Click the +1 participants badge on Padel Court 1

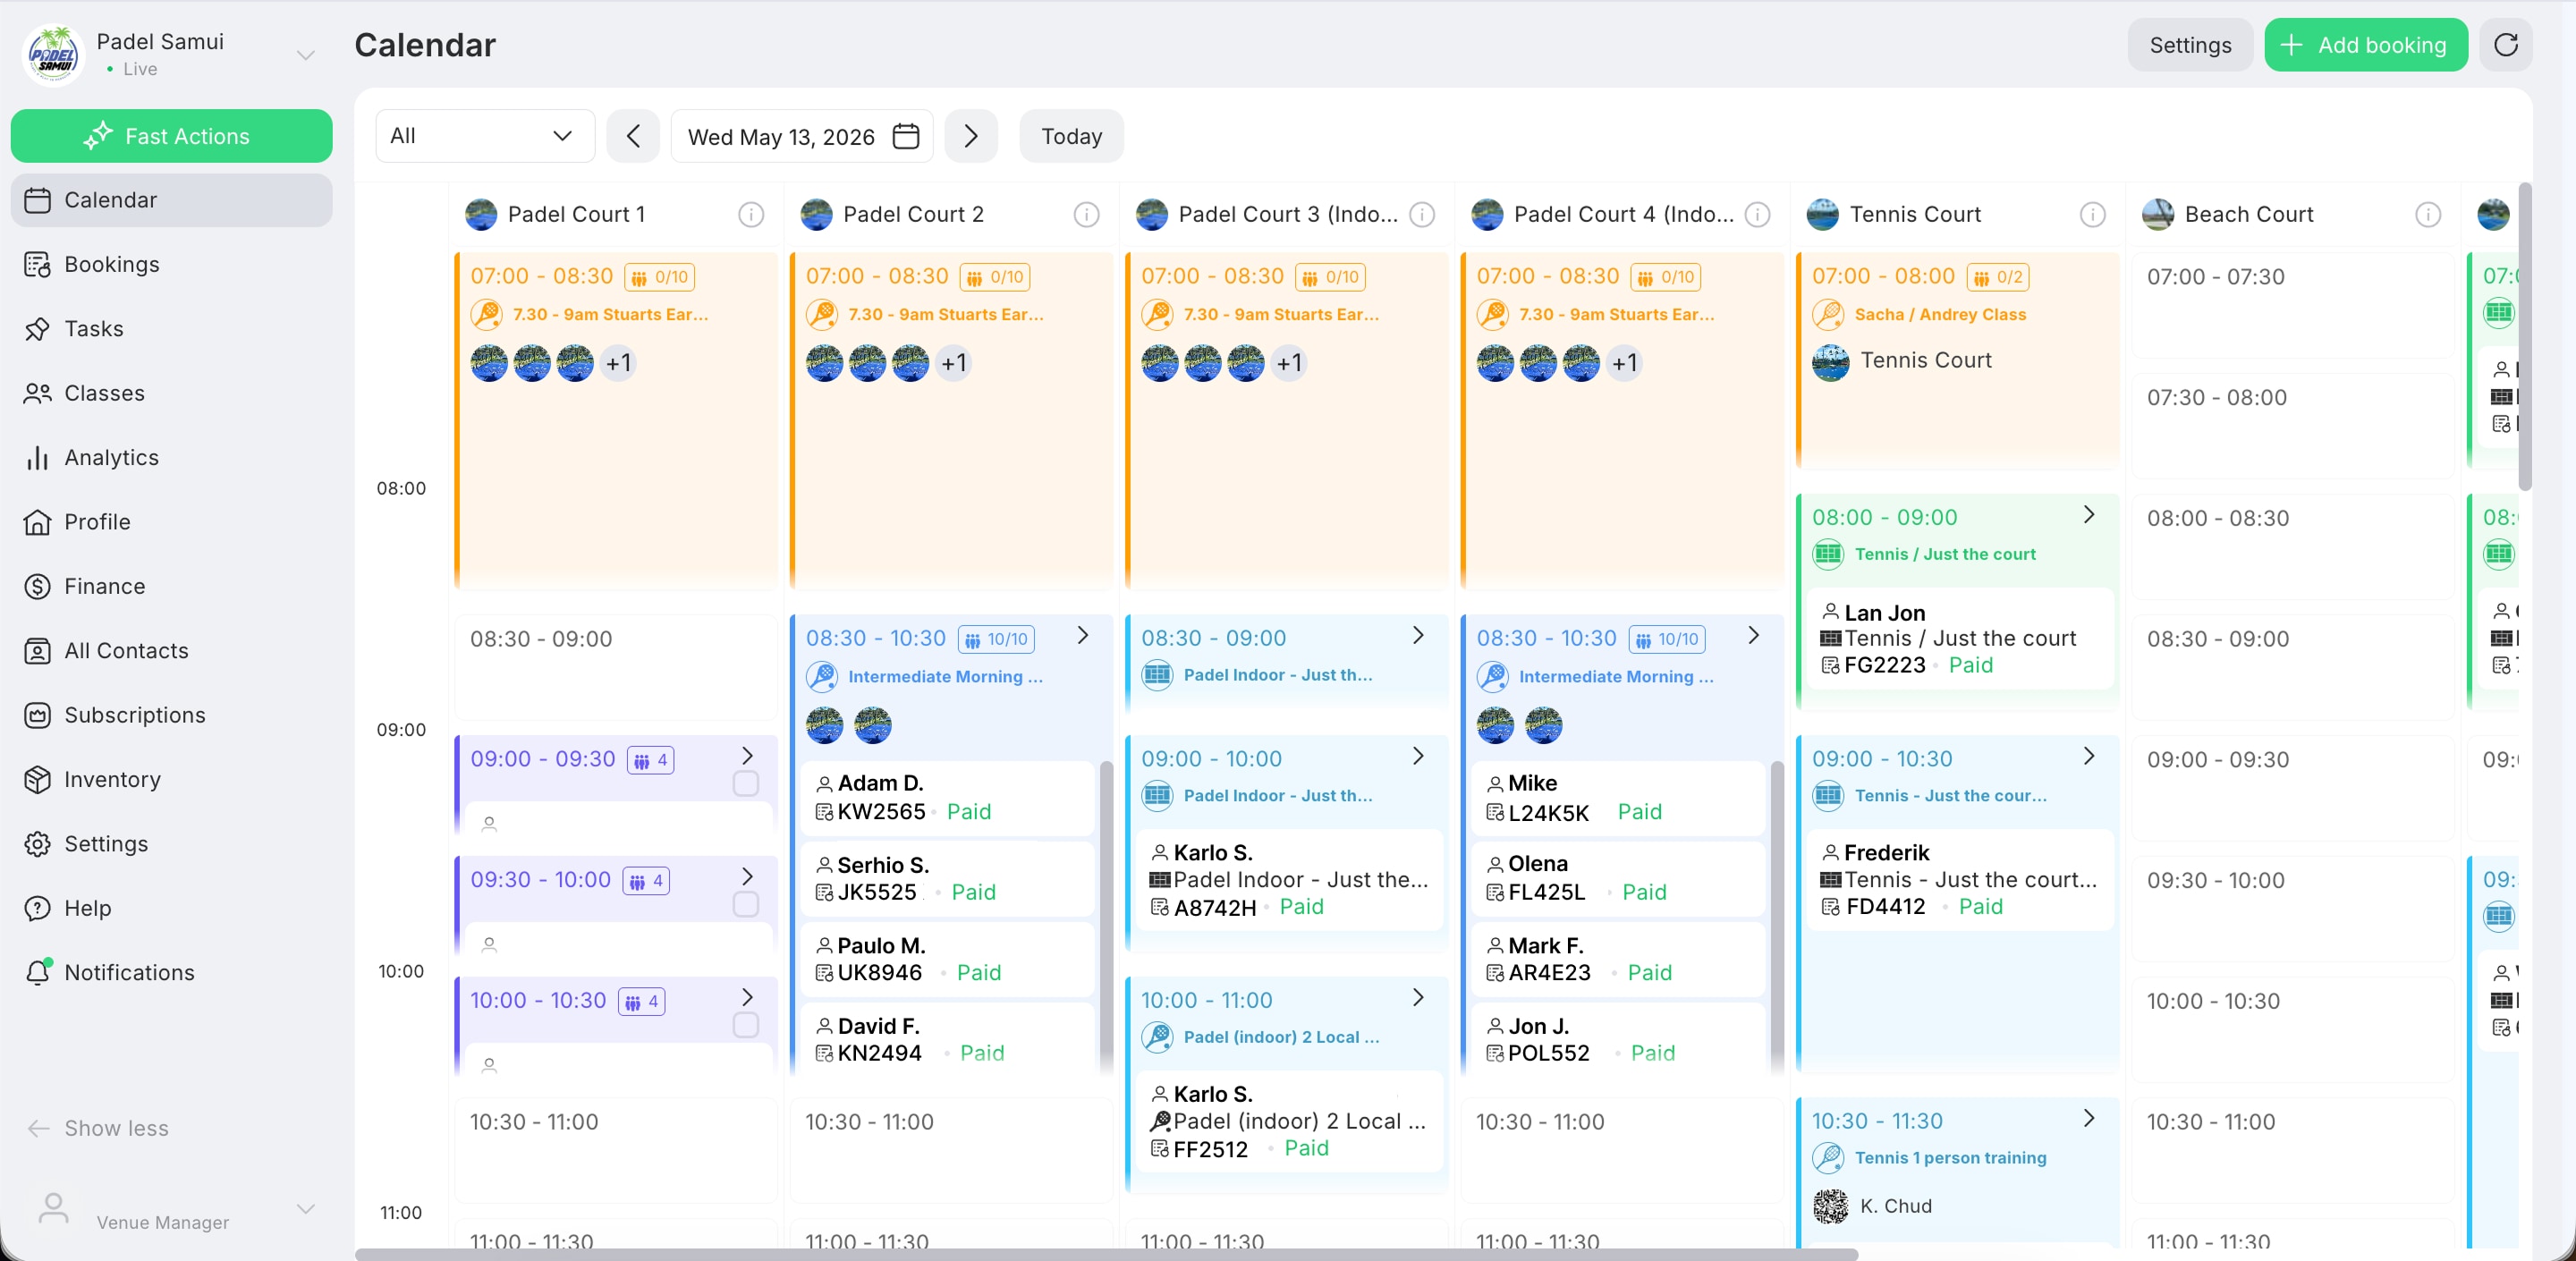coord(618,363)
